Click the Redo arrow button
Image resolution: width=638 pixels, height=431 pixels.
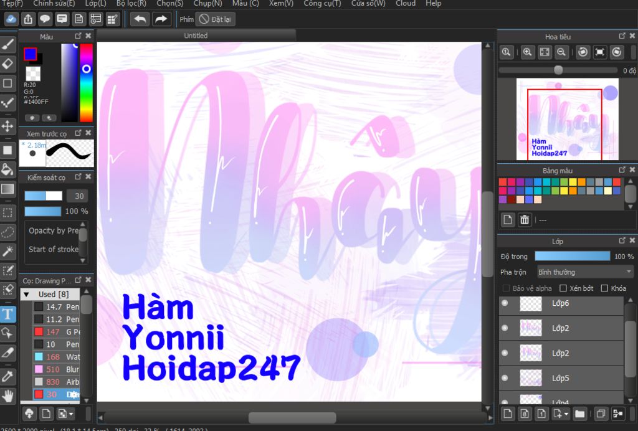(161, 19)
